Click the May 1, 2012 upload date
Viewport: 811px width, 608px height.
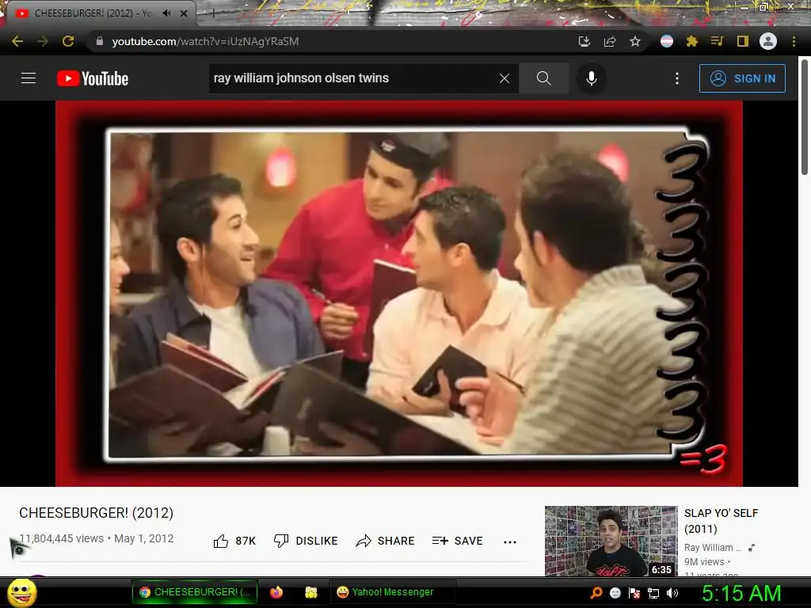pyautogui.click(x=144, y=538)
